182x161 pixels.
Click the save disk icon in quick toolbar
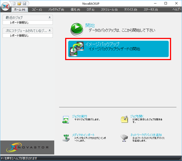click(x=24, y=4)
